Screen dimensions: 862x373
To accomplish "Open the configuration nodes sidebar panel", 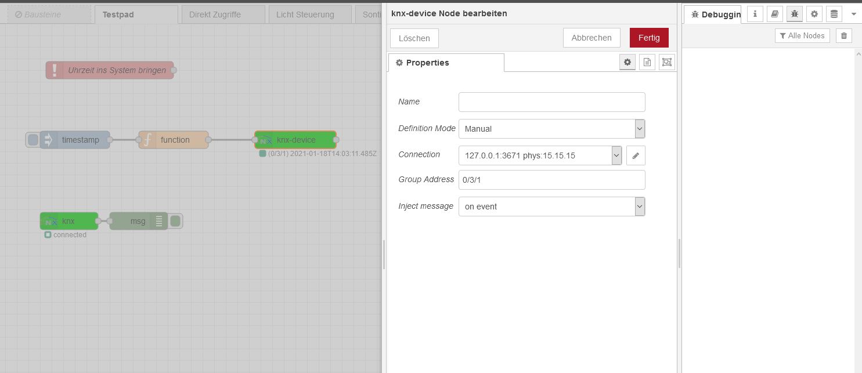I will tap(814, 13).
